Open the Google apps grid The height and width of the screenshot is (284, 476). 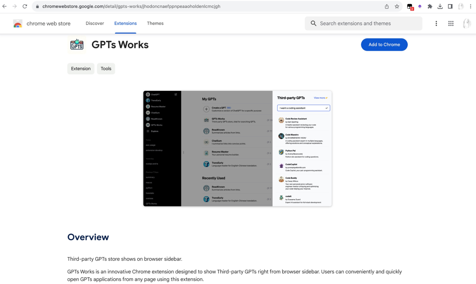pos(451,24)
